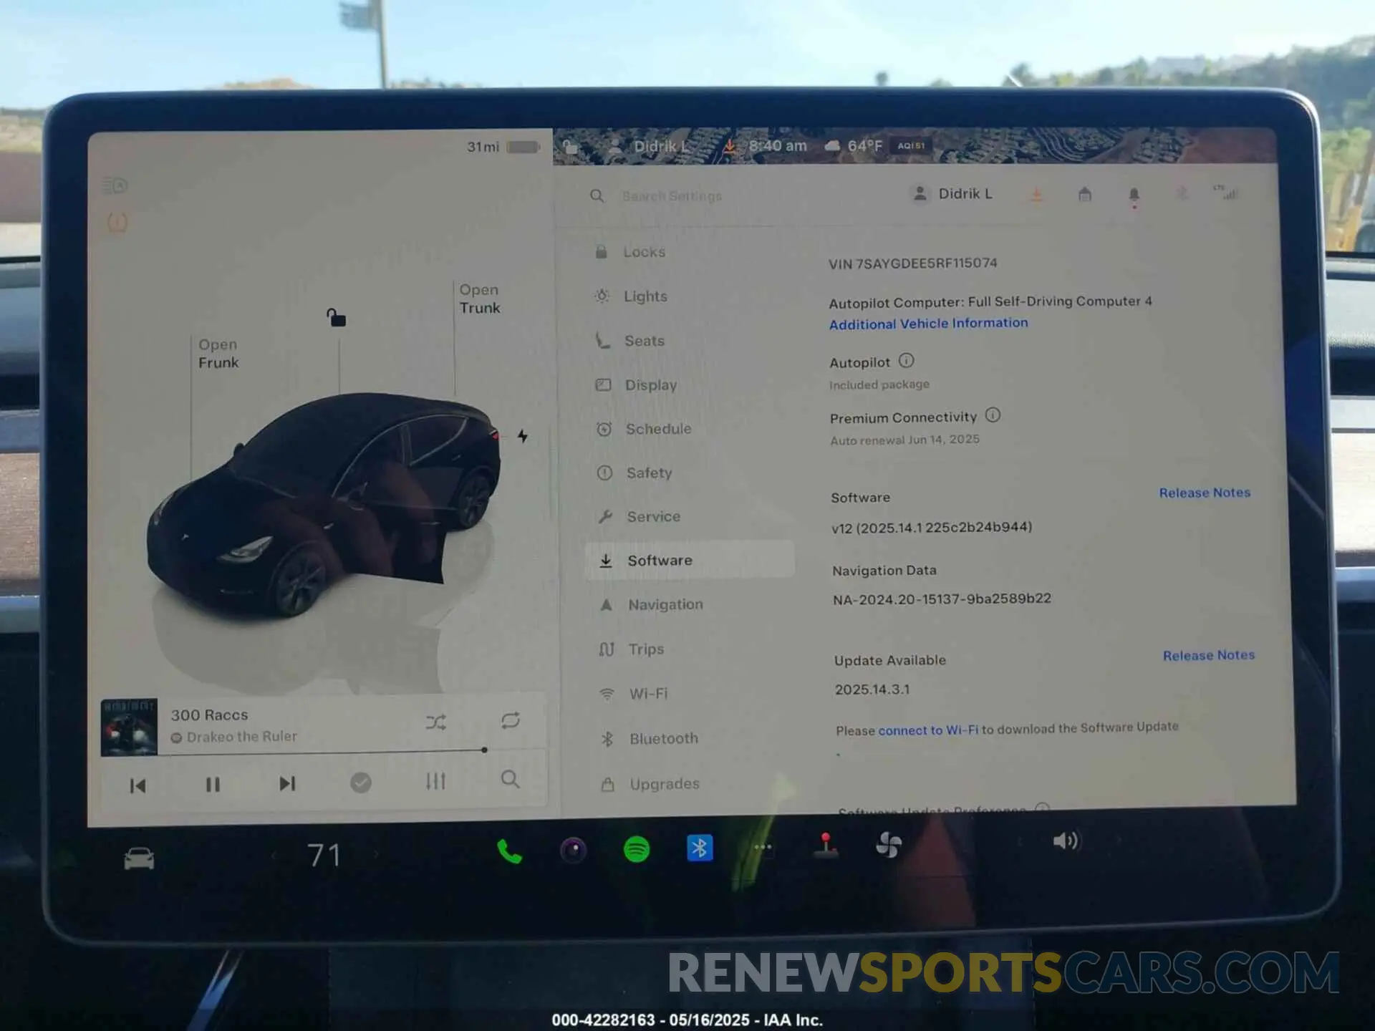Show all apps with three-dot icon
Screen dimensions: 1375x1031
pos(763,847)
